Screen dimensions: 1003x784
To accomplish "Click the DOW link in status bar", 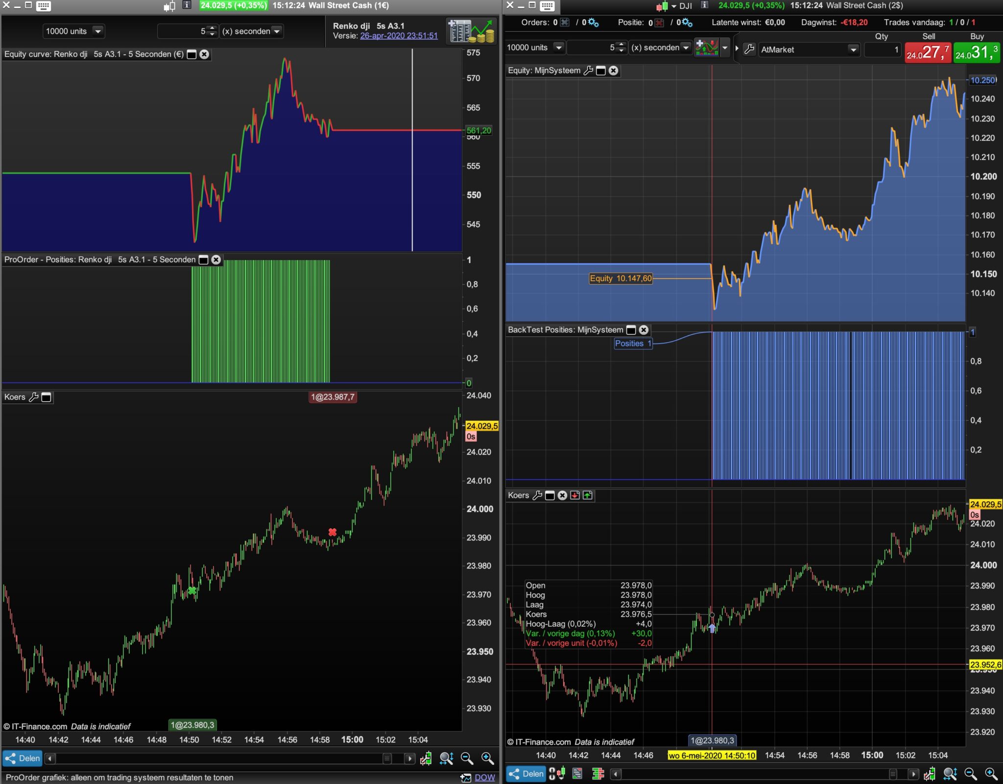I will point(484,778).
